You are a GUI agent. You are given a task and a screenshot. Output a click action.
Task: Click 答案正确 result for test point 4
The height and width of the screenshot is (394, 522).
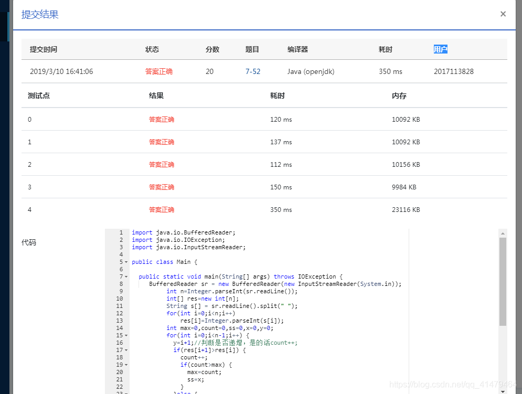point(161,209)
